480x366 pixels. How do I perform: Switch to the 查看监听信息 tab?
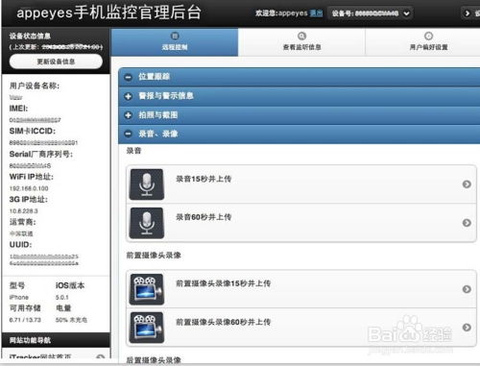(x=301, y=42)
